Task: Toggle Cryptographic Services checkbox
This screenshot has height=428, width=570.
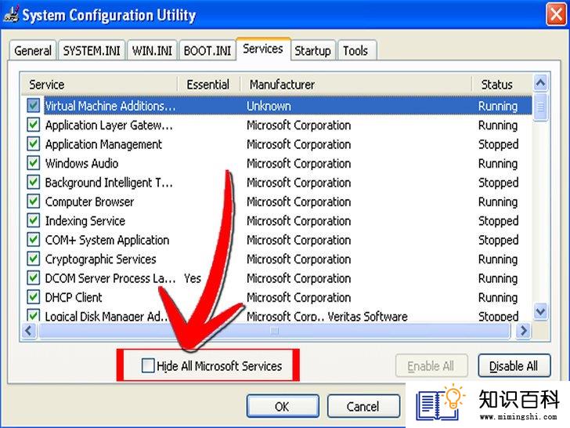Action: point(34,259)
